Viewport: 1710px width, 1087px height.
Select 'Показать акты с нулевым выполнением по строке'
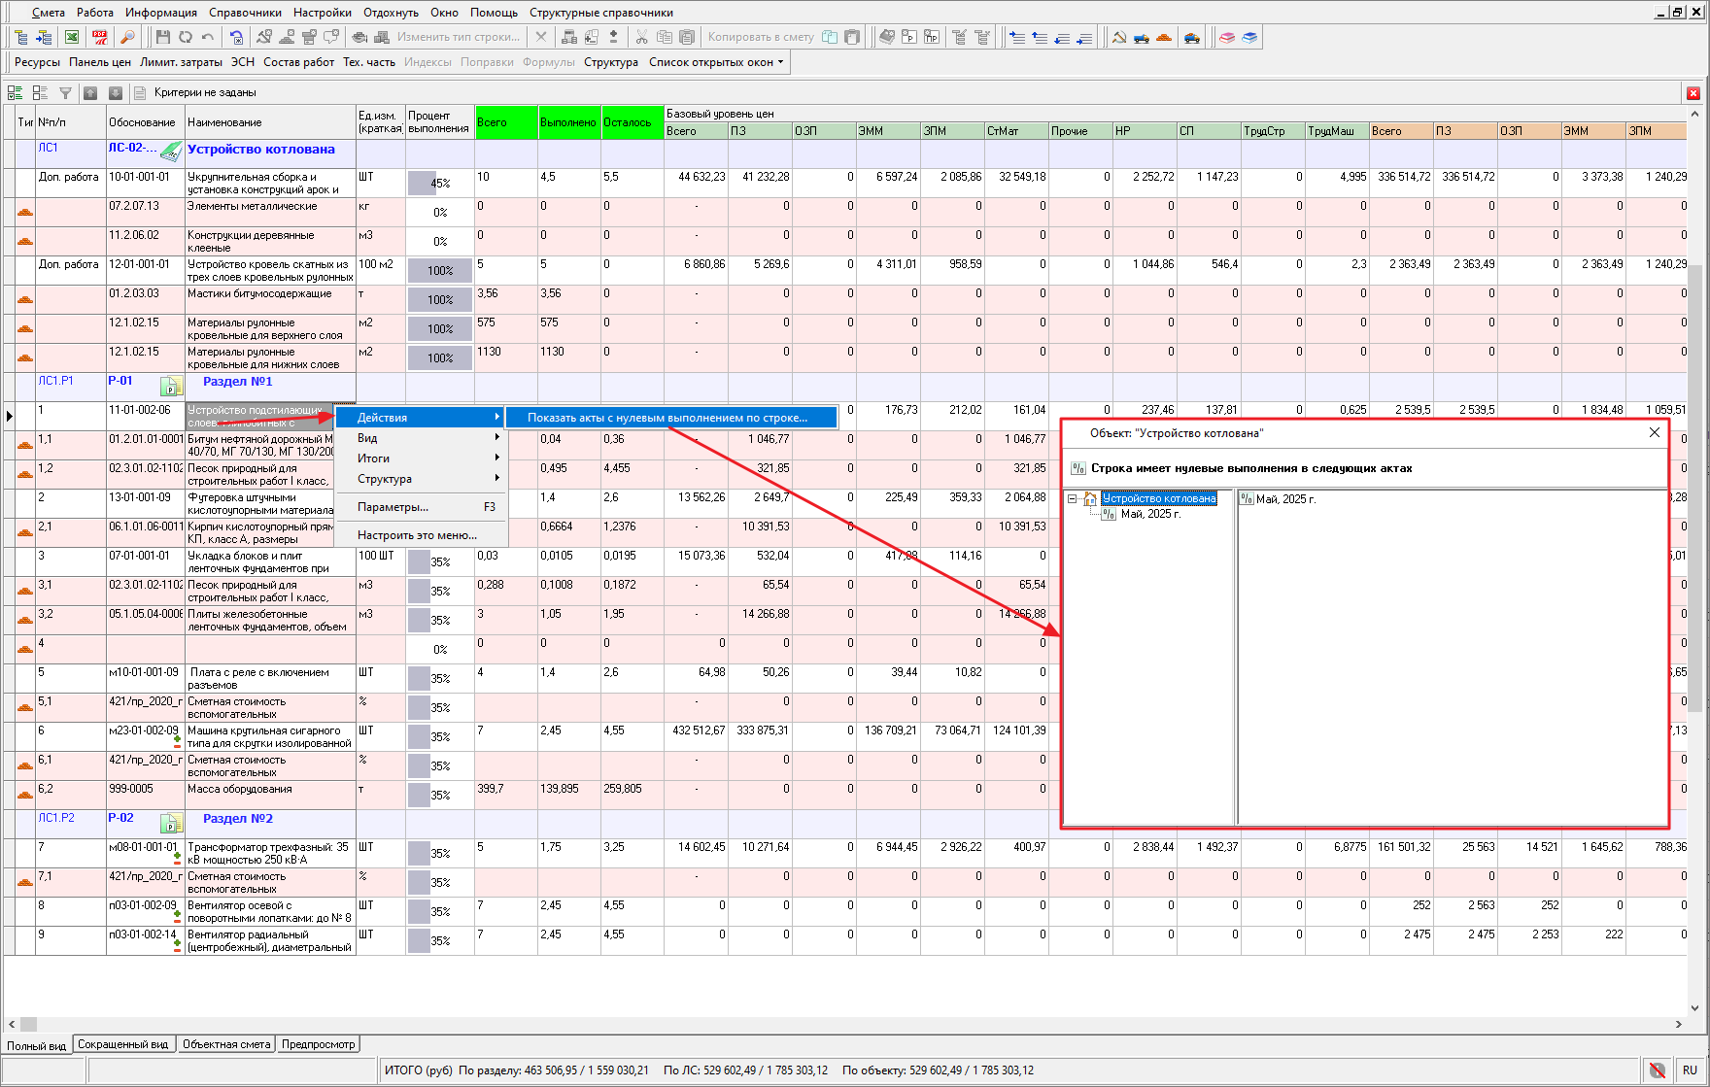point(667,418)
